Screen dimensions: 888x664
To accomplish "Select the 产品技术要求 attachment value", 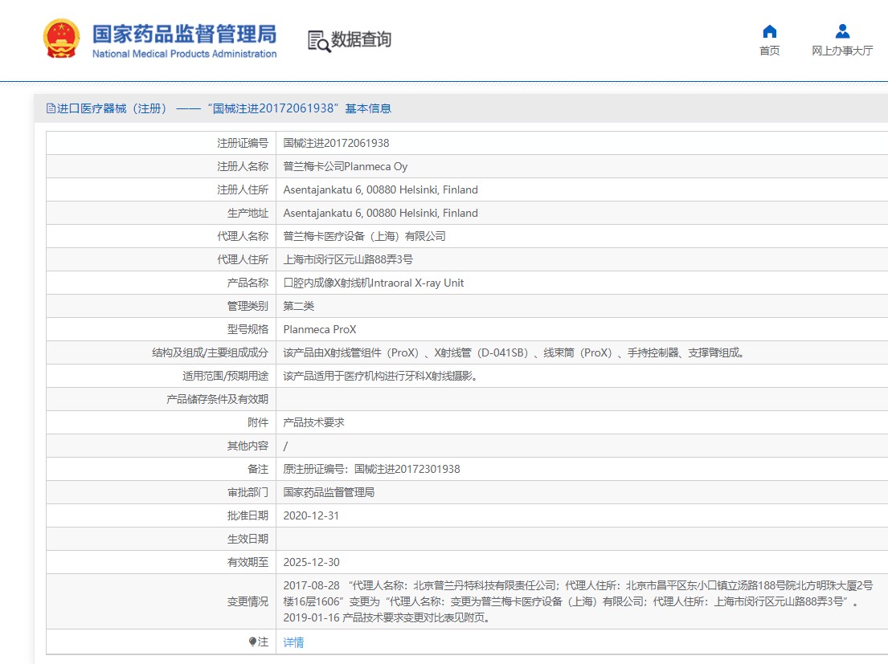I will pyautogui.click(x=313, y=422).
